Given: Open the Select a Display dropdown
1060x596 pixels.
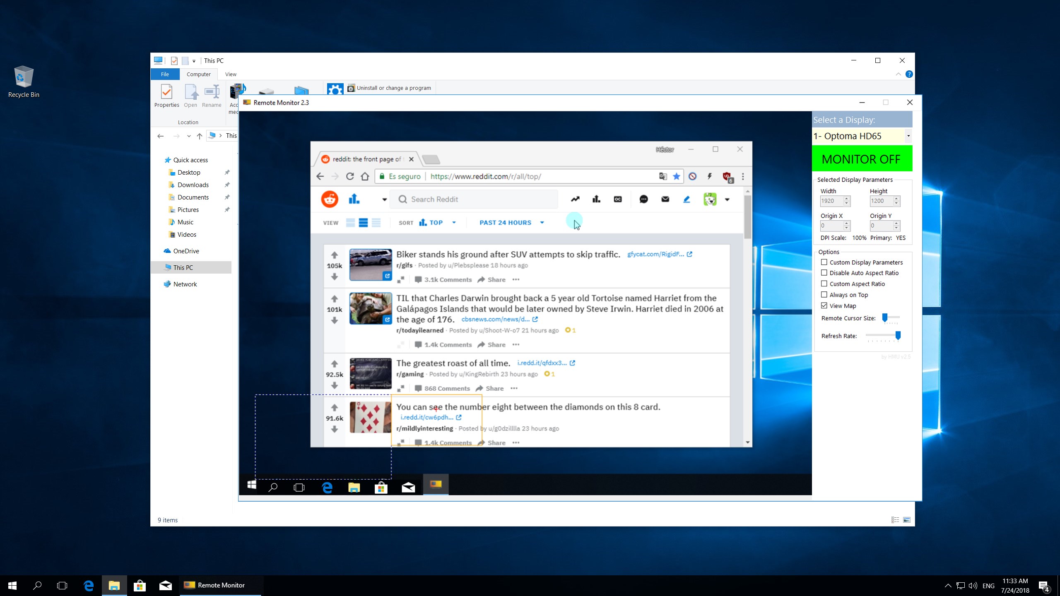Looking at the screenshot, I should point(907,135).
